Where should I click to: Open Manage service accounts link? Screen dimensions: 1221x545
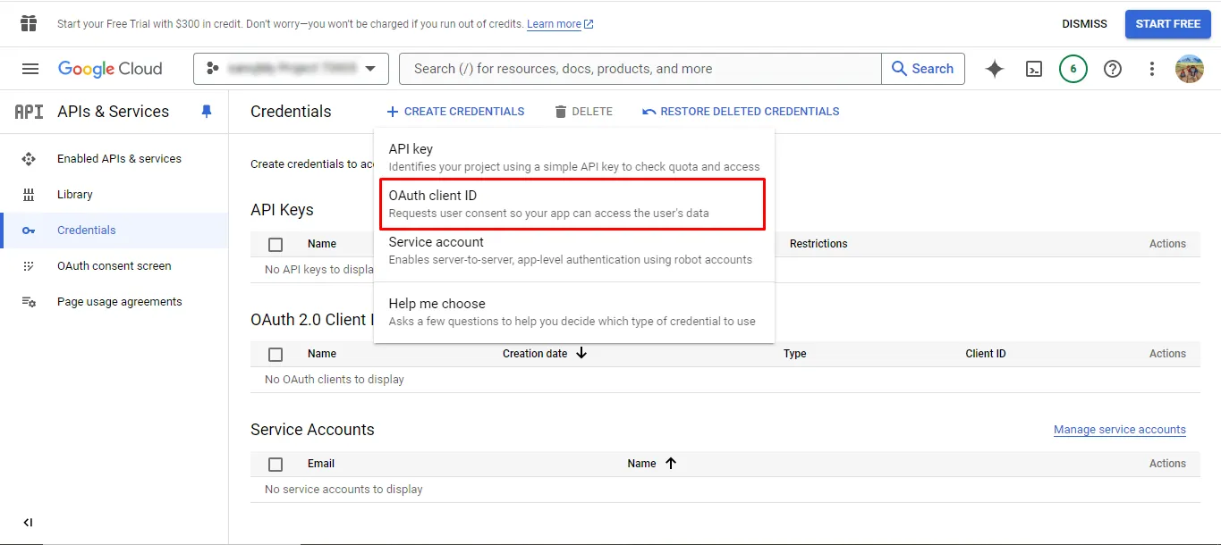click(1120, 430)
